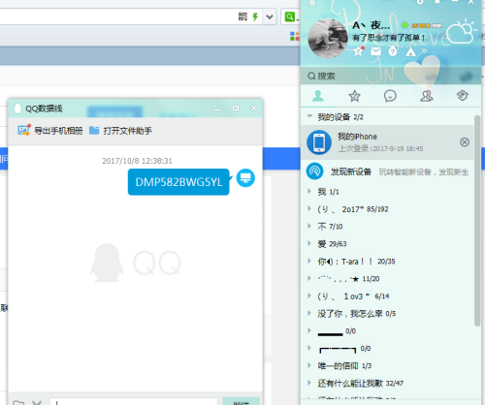Viewport: 485px width, 405px height.
Task: Click the send button in QQ数据线
Action: click(242, 401)
